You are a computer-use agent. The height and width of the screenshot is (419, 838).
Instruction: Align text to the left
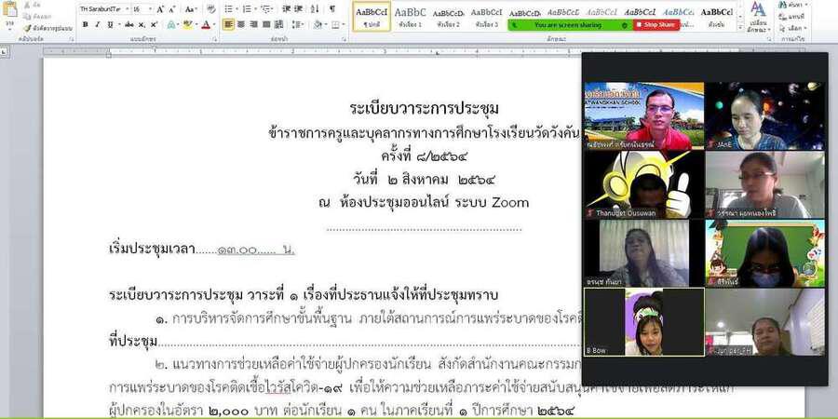click(229, 25)
